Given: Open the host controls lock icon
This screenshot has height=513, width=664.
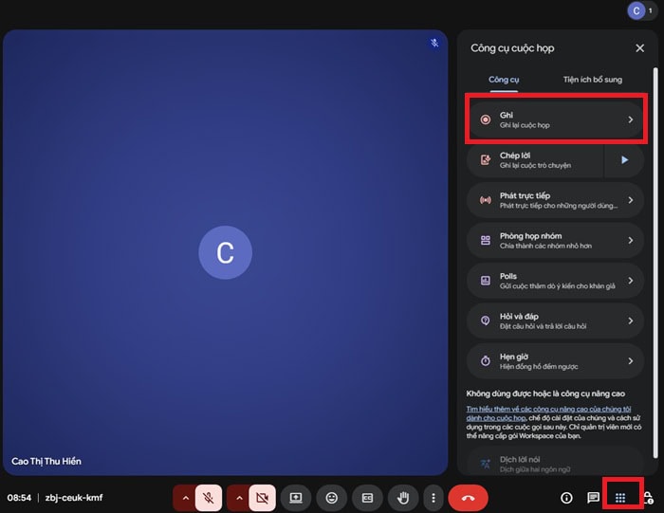Looking at the screenshot, I should pyautogui.click(x=649, y=497).
